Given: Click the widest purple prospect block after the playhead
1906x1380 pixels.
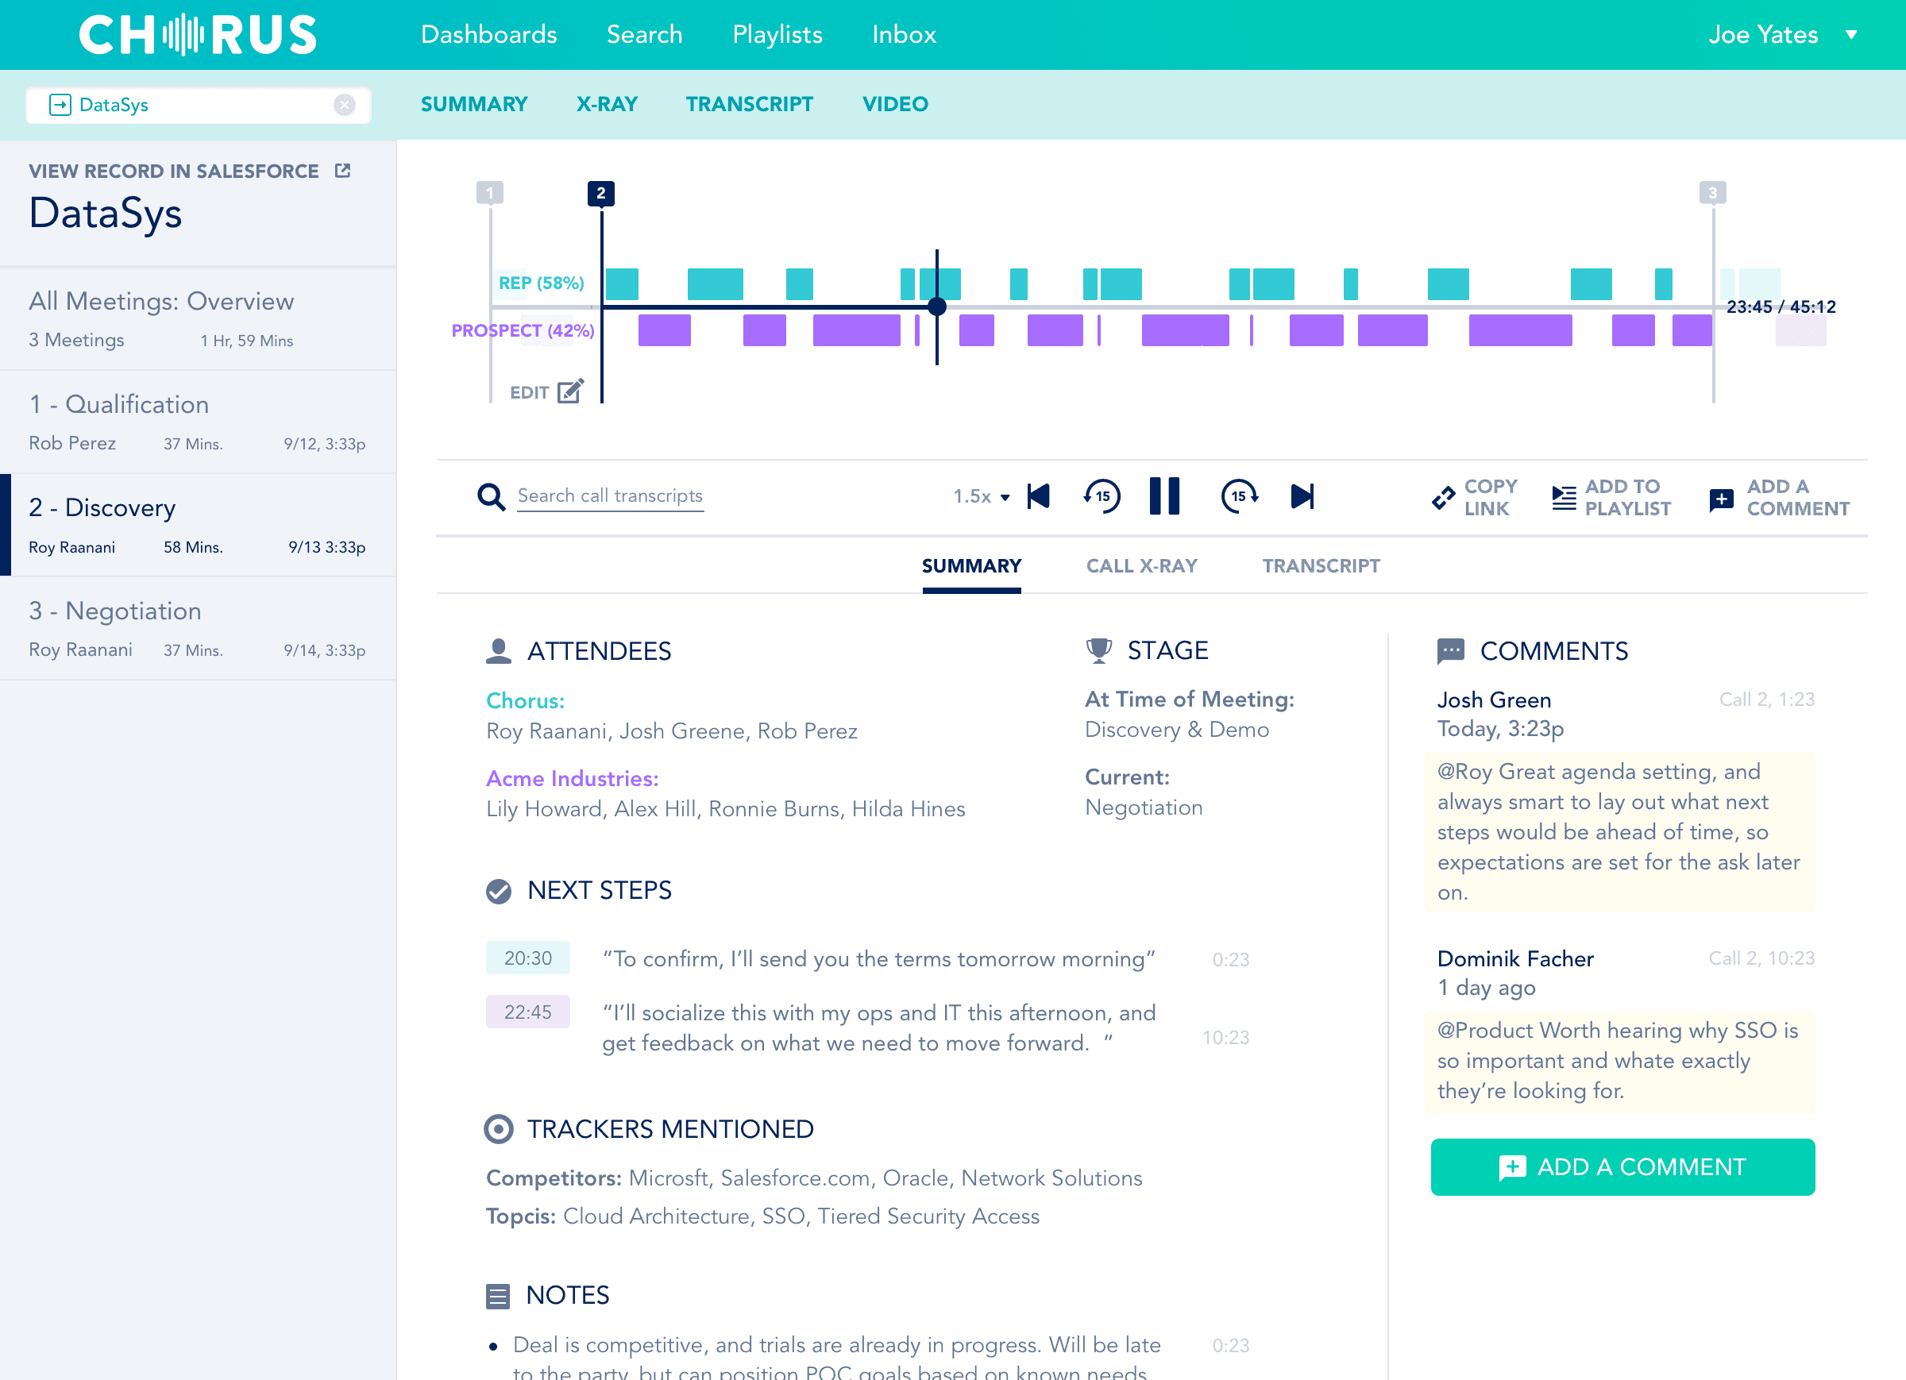Looking at the screenshot, I should [x=1520, y=330].
